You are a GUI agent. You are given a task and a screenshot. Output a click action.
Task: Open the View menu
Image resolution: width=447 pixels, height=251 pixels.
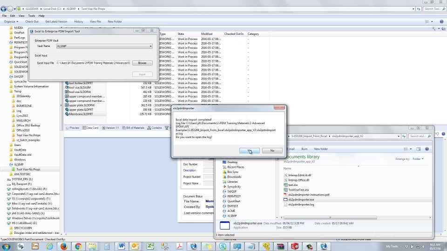click(21, 16)
